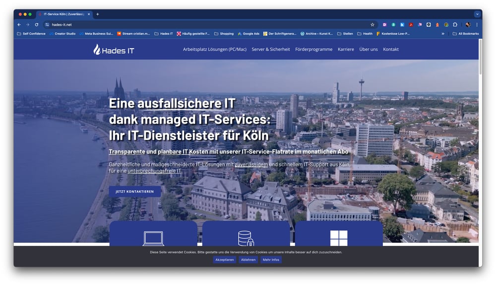Viewport: 496px width, 285px height.
Task: Decline cookies with Ablehnen
Action: tap(248, 260)
